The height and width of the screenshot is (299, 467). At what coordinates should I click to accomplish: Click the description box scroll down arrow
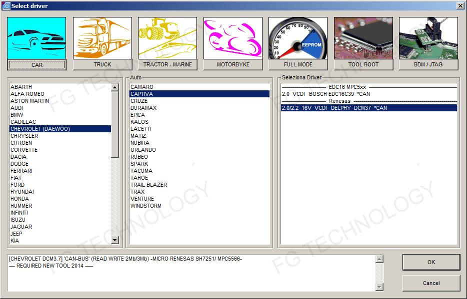pyautogui.click(x=379, y=287)
